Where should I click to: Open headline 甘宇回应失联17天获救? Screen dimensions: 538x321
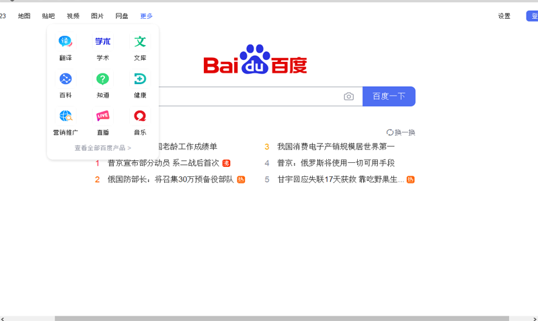tap(341, 180)
